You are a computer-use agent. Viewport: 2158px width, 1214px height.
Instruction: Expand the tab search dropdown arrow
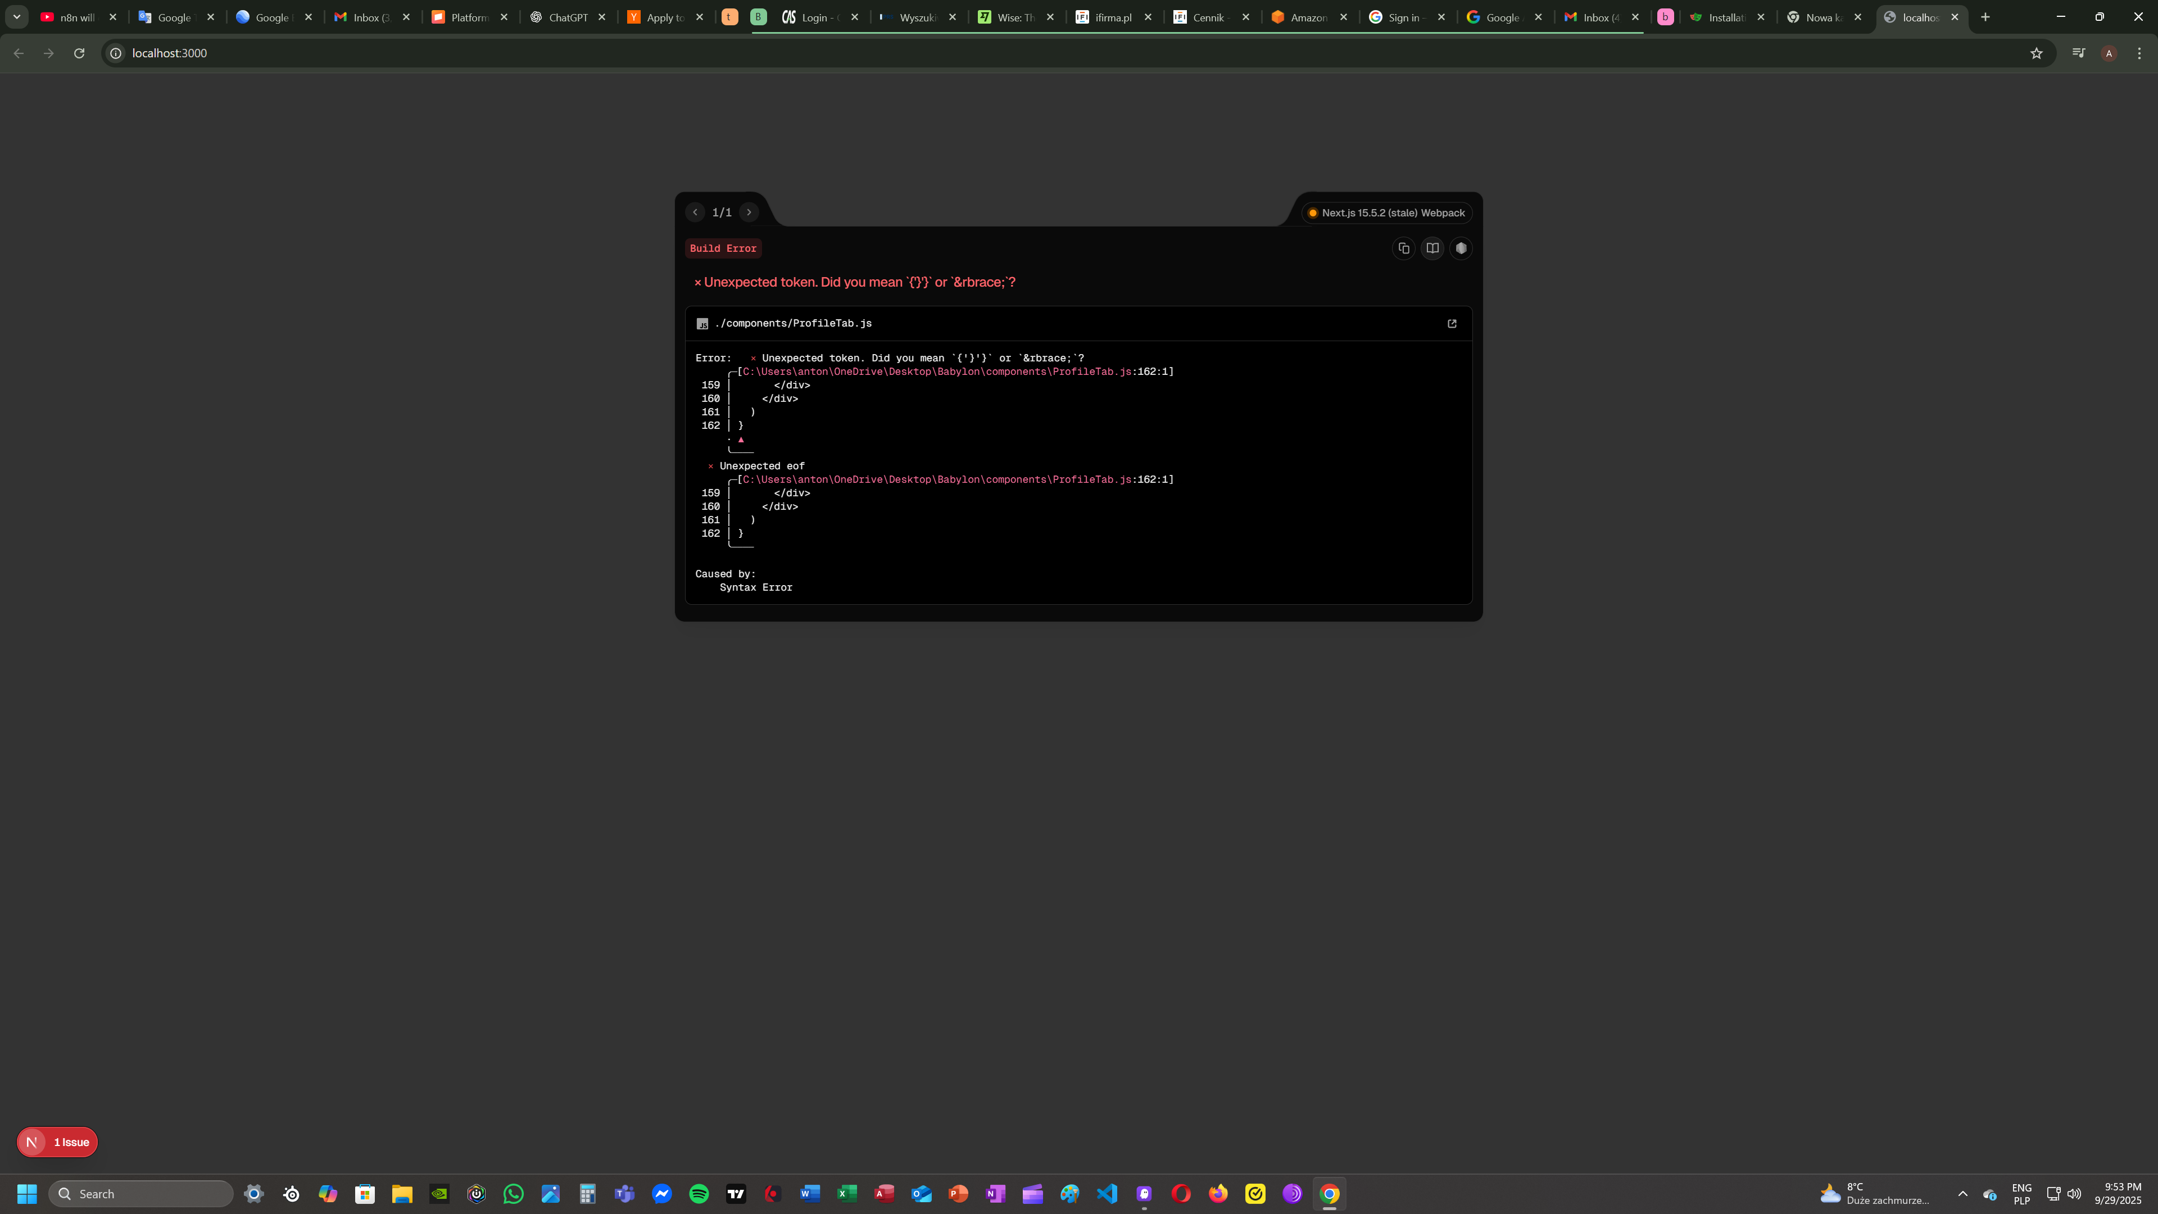[16, 17]
